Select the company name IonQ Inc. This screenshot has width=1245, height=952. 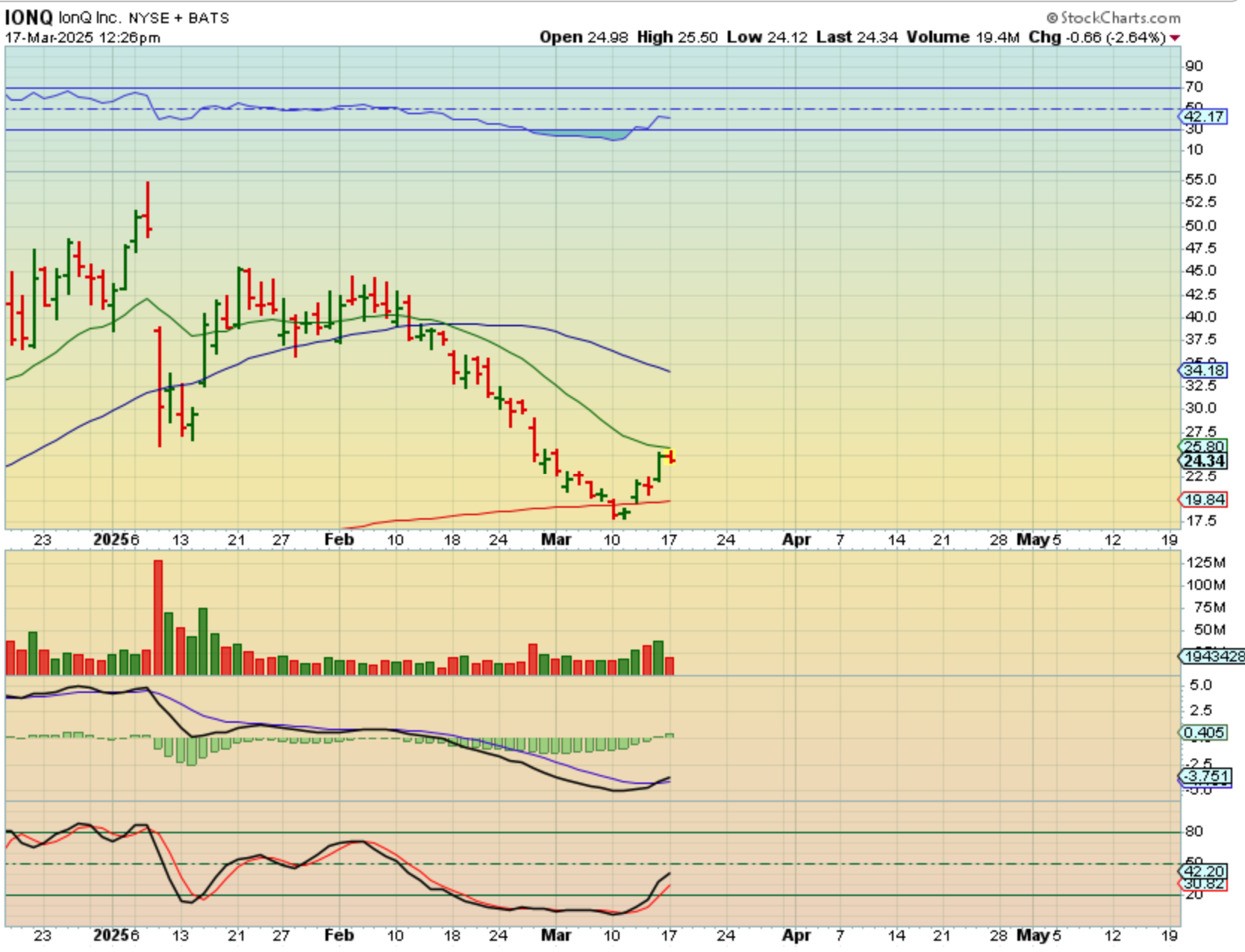[89, 17]
